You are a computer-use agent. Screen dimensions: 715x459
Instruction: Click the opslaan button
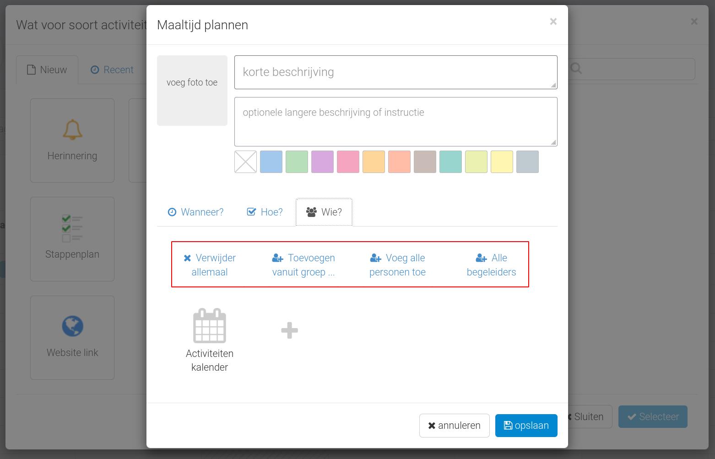click(526, 426)
